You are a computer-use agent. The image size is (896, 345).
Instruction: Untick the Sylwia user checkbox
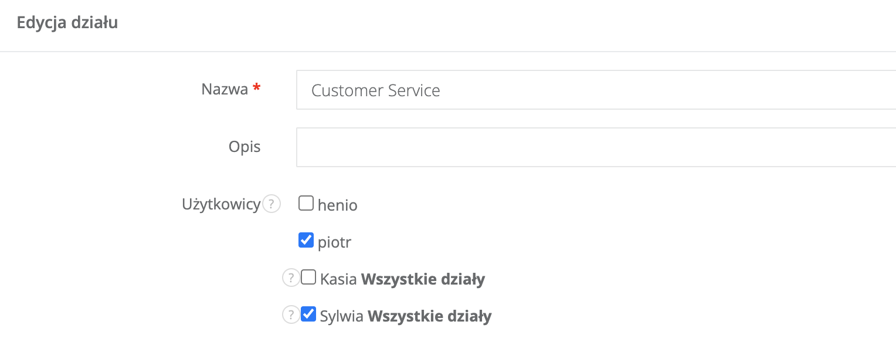(308, 314)
